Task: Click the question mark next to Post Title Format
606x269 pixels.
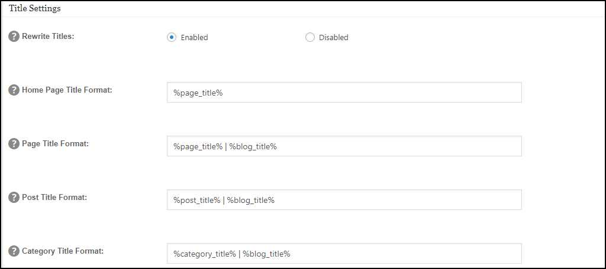Action: (14, 197)
